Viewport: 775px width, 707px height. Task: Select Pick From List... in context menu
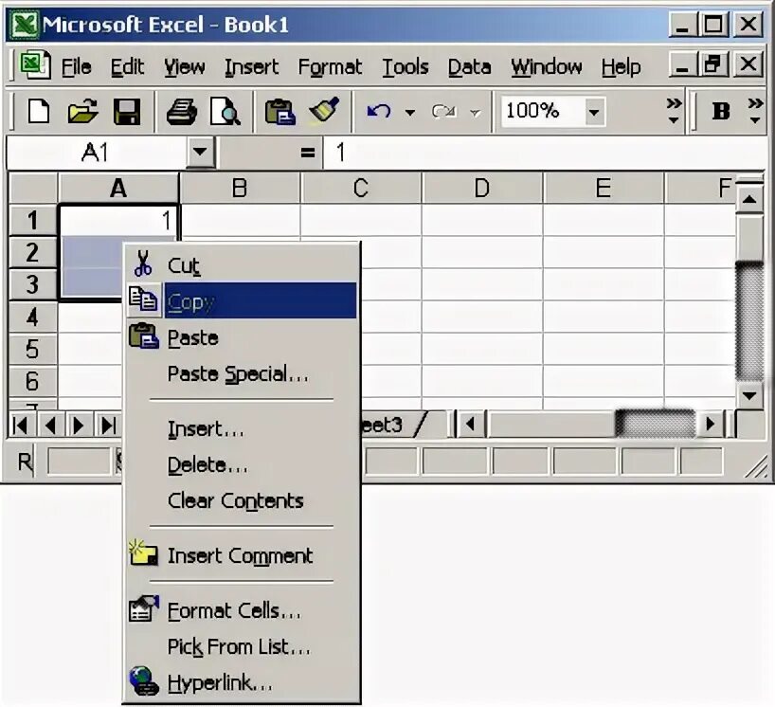pos(242,646)
